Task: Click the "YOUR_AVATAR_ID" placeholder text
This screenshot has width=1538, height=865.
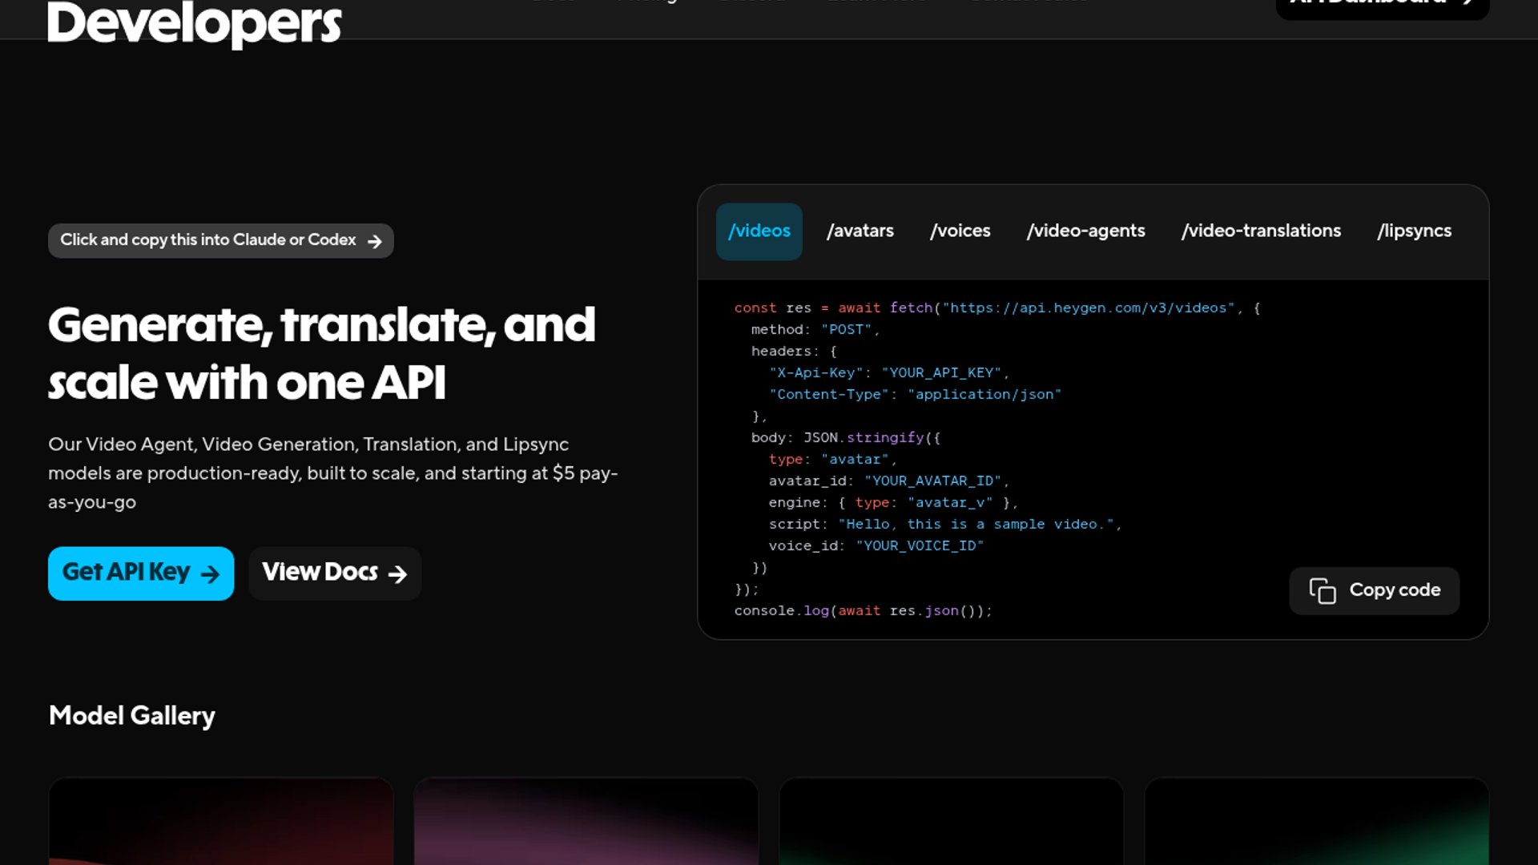Action: (932, 481)
